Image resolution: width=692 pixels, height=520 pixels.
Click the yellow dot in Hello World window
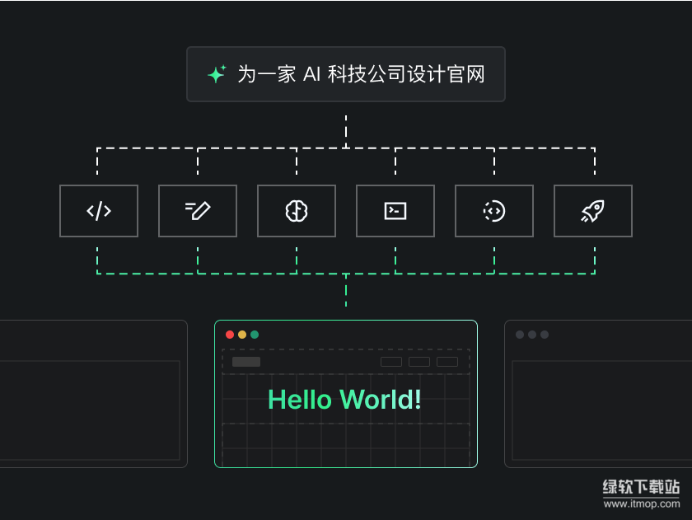242,335
